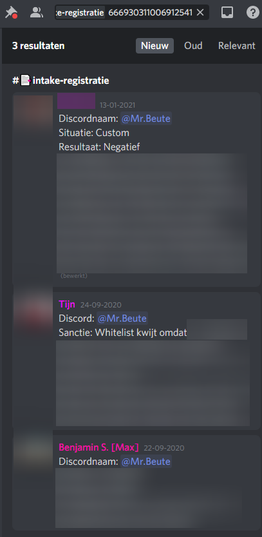Open Tijn's username profile
Image resolution: width=262 pixels, height=537 pixels.
(67, 304)
